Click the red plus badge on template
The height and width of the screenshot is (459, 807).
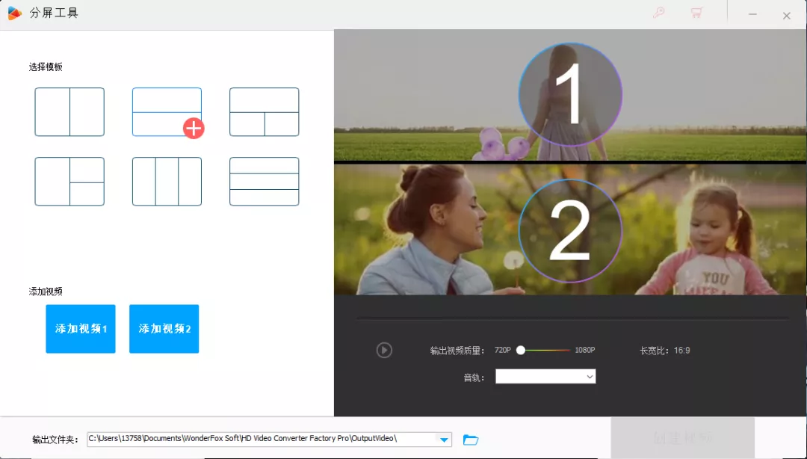194,129
